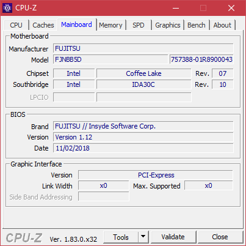This screenshot has width=246, height=246.
Task: Minimize the CPU-Z window
Action: click(176, 8)
